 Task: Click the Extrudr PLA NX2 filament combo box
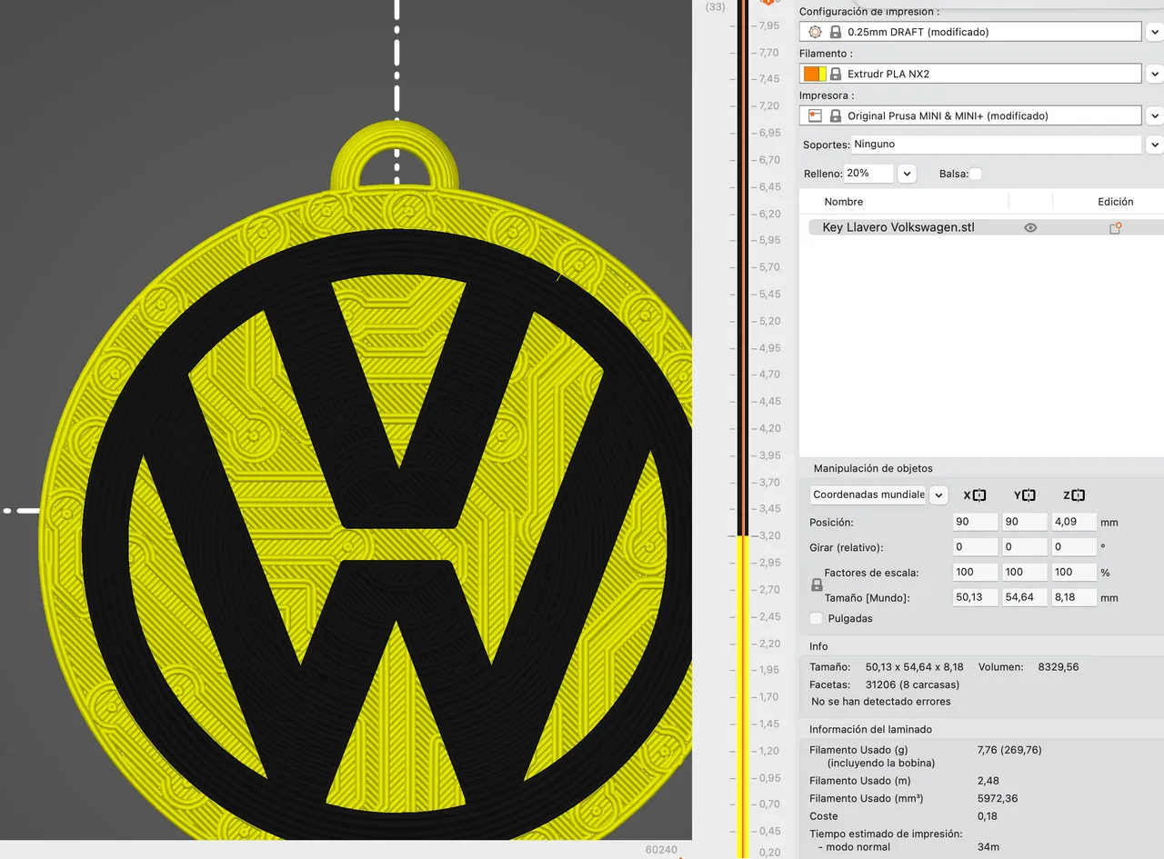[970, 74]
